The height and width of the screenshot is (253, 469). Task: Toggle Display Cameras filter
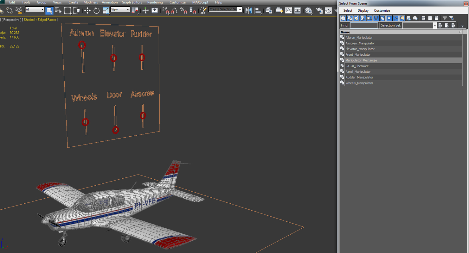coord(363,18)
